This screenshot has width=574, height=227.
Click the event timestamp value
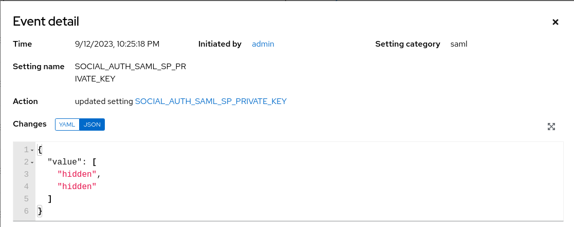117,44
